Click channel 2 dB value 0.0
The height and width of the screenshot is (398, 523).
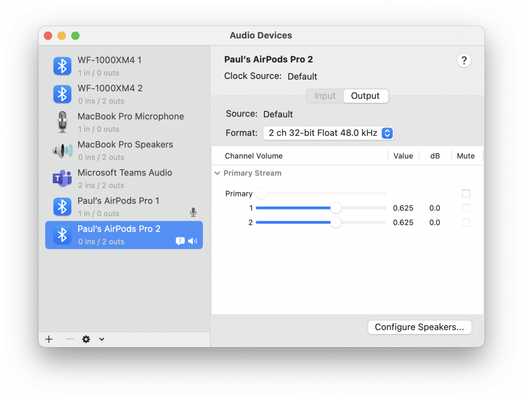[435, 223]
